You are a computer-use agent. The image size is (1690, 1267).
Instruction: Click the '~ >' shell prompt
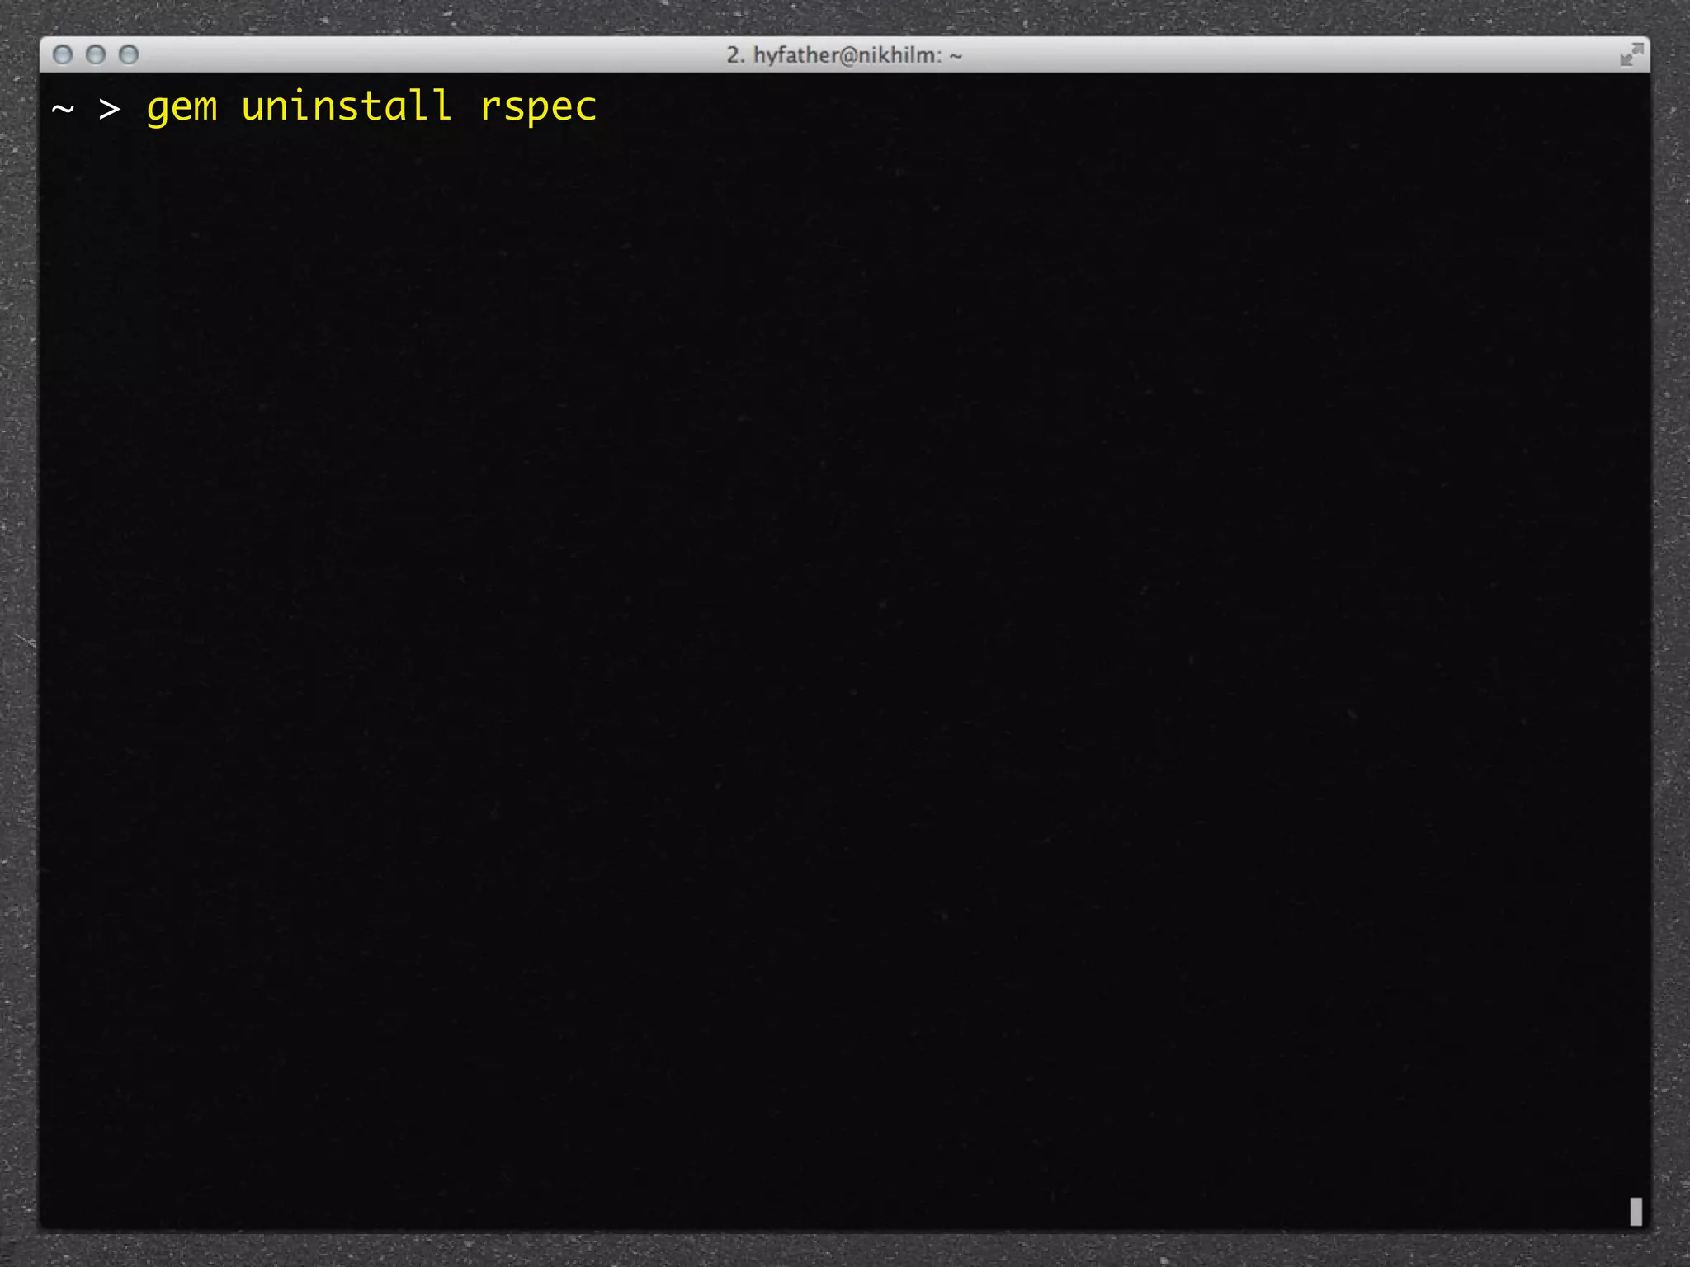86,108
